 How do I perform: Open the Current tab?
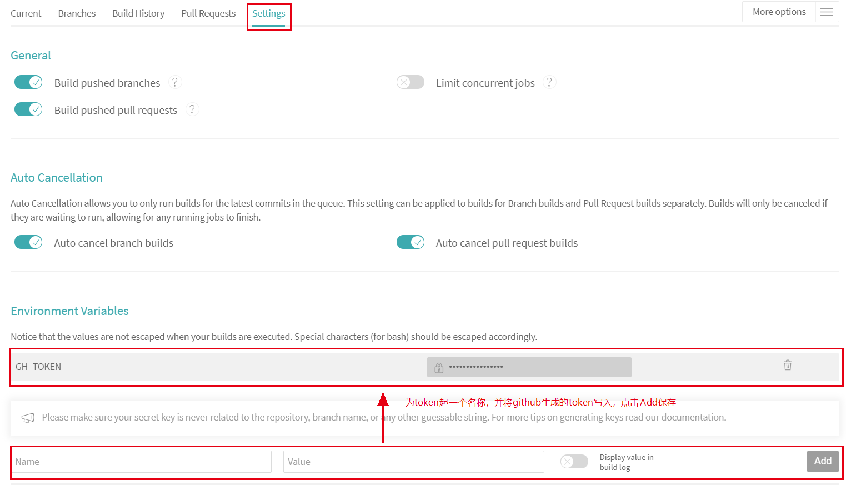click(26, 13)
